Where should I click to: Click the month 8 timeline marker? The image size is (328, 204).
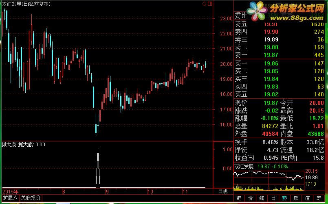(x=64, y=191)
